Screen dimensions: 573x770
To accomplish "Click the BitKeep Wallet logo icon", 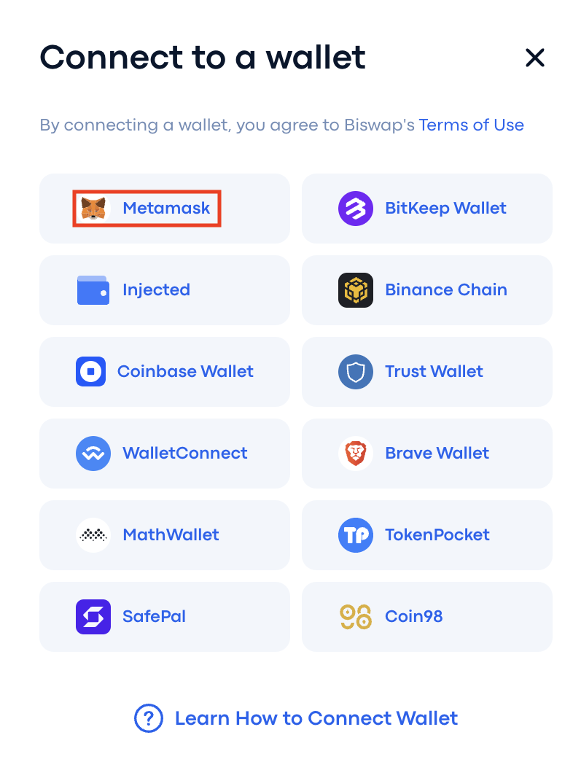I will point(356,208).
